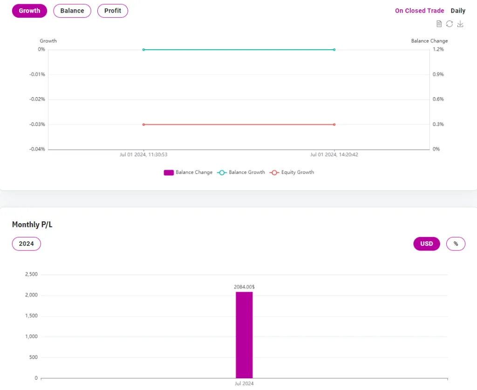Switch to the Balance tab
This screenshot has width=477, height=390.
click(72, 10)
